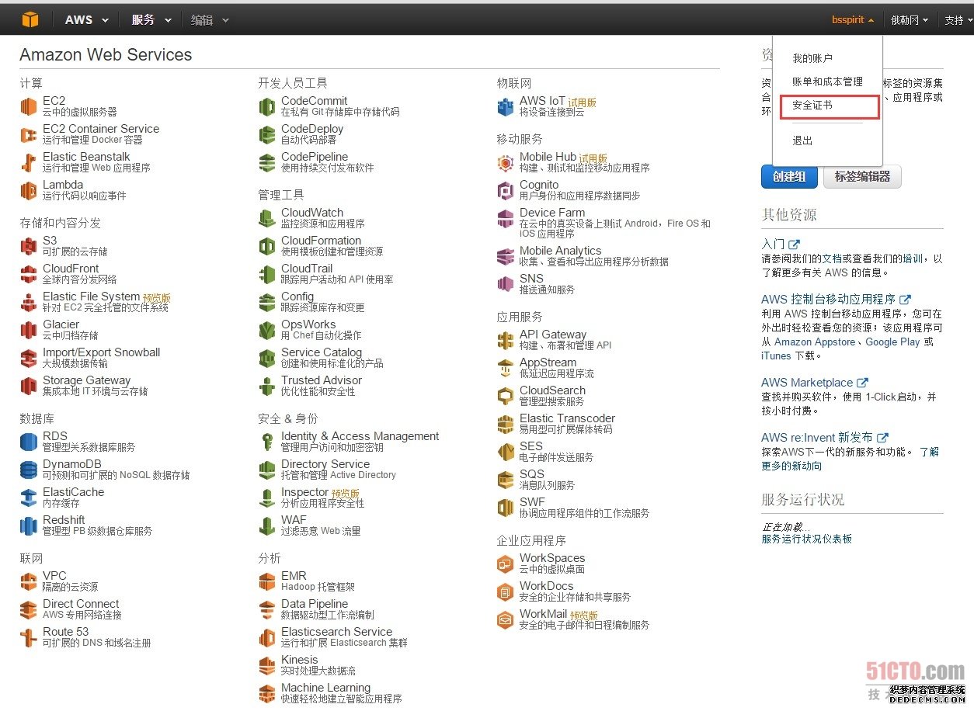Choose 退出 in the account menu
974x711 pixels.
click(802, 140)
